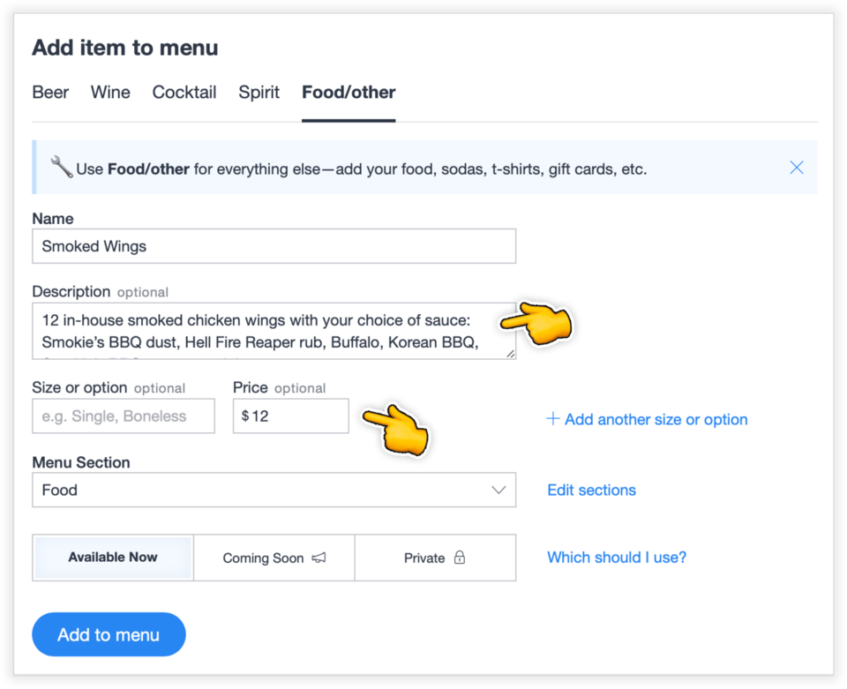Click the Description resize grip
Screen dimensions: 847x689
(510, 353)
